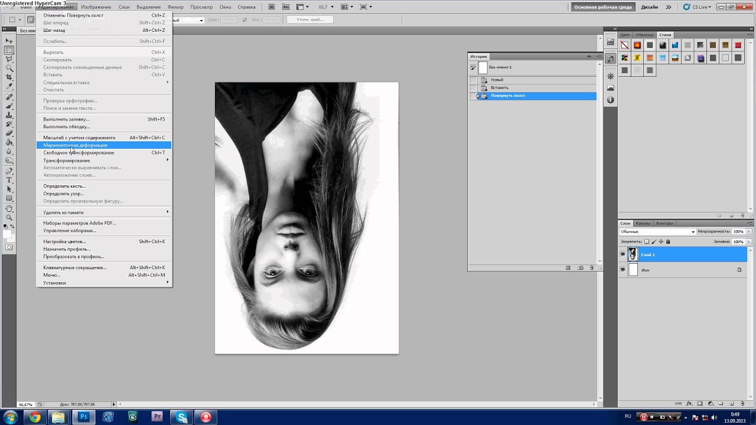Viewport: 756px width, 425px height.
Task: Expand the Удалить из памяти submenu
Action: click(104, 212)
